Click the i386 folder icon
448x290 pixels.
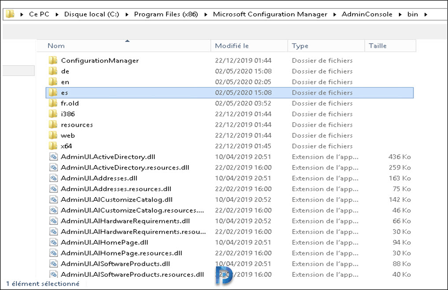(53, 113)
